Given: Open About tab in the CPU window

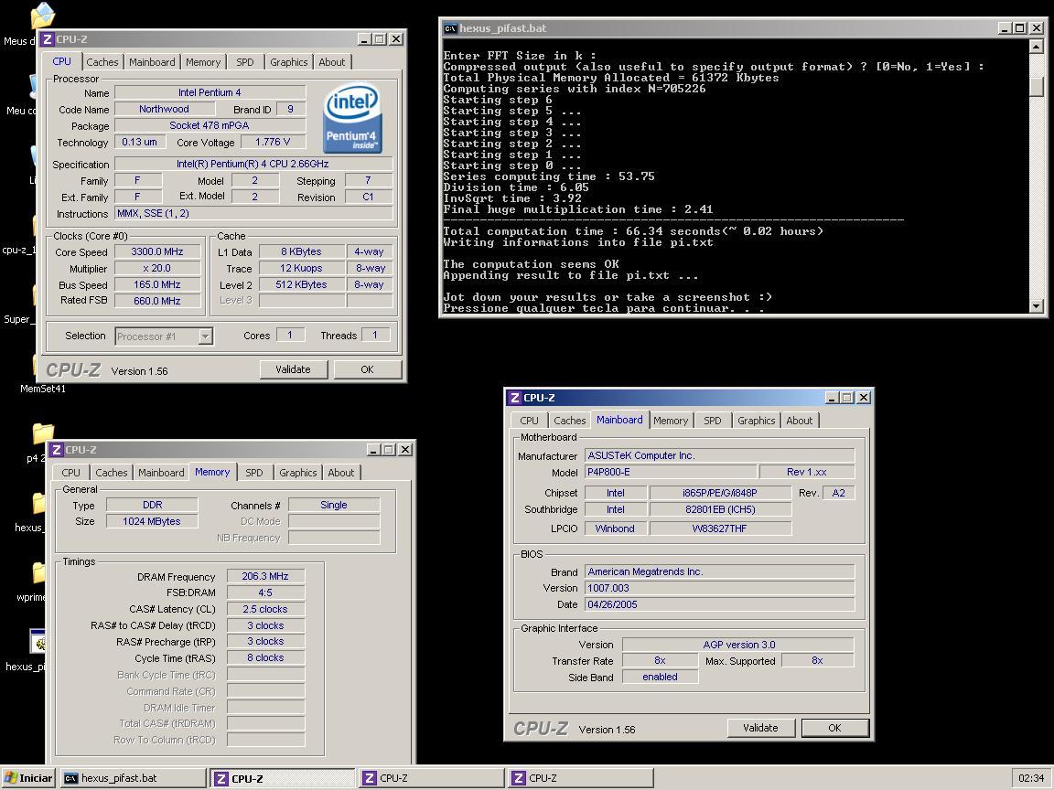Looking at the screenshot, I should [x=332, y=62].
